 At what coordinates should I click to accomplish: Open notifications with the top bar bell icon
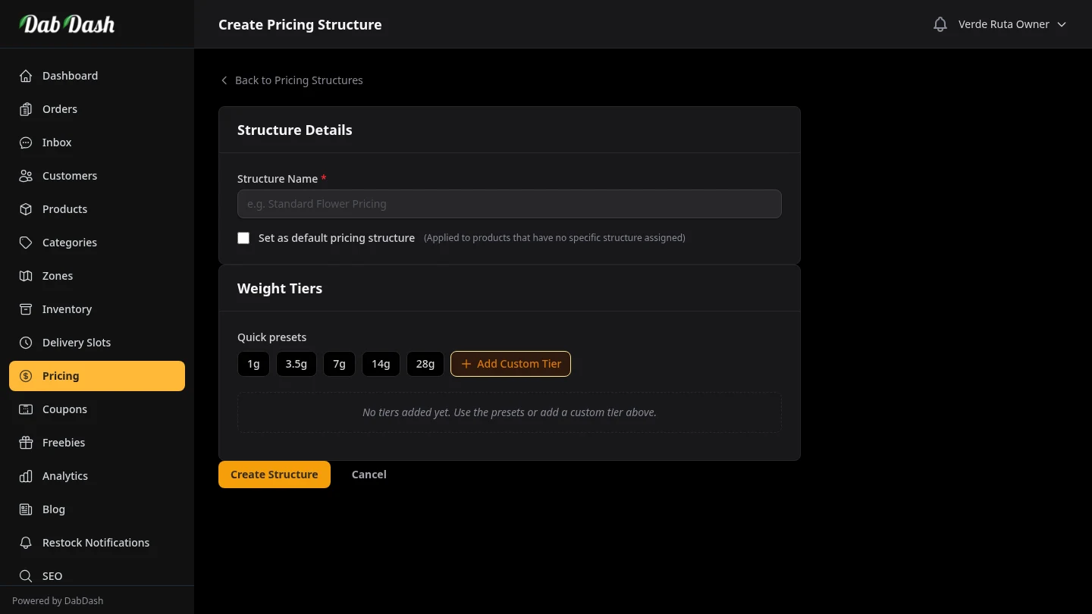940,24
